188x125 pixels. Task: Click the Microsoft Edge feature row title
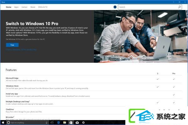(12, 78)
